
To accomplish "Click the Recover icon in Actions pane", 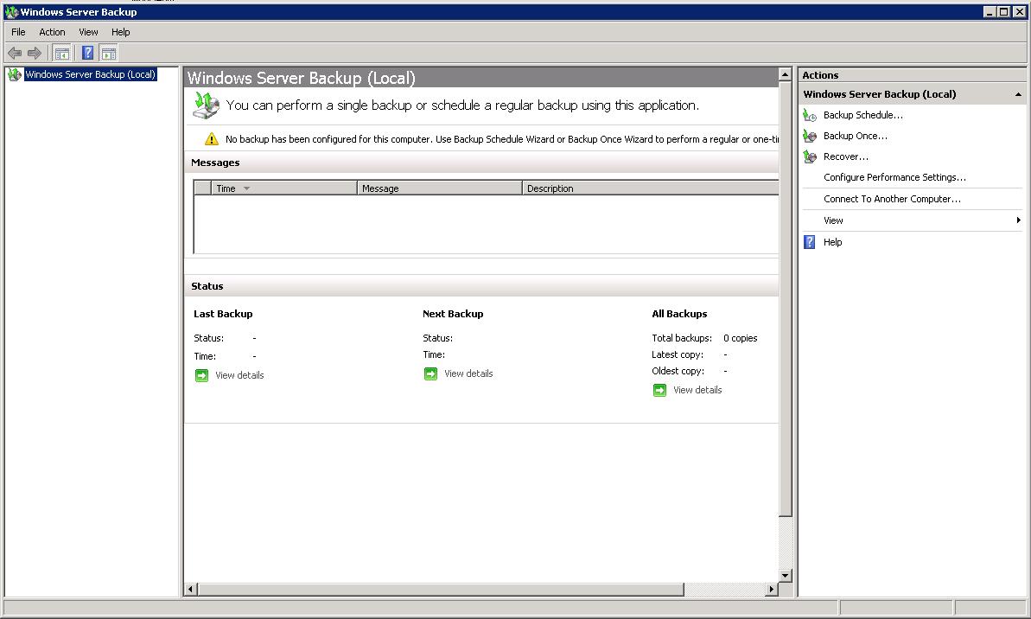I will [810, 156].
